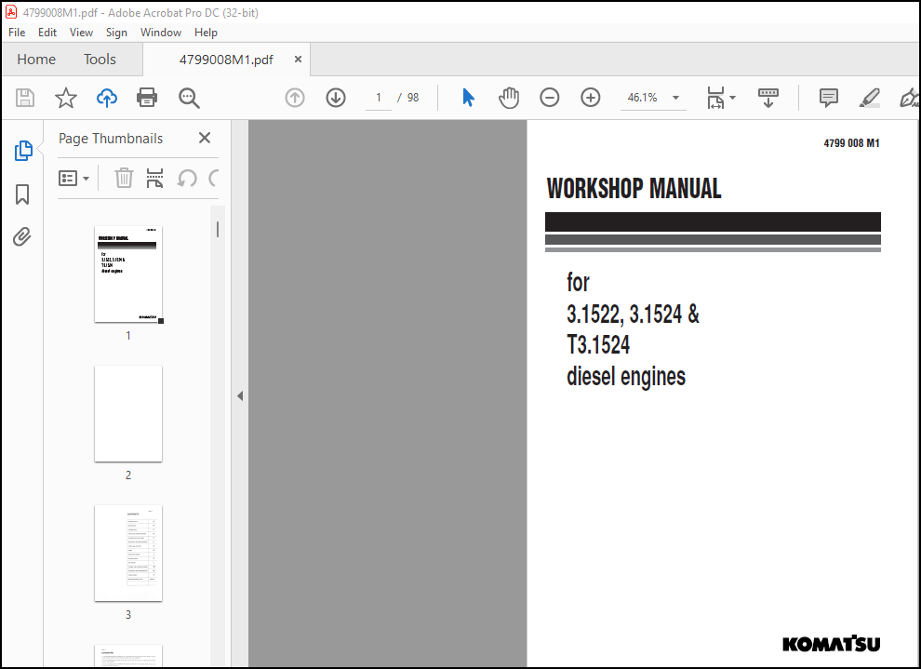Add a comment with speech bubble icon
The image size is (921, 669).
828,98
